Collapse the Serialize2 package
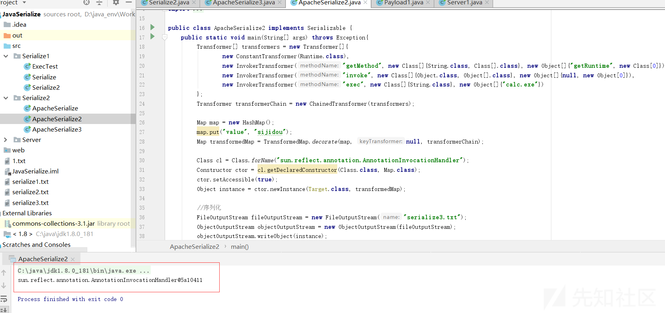Image resolution: width=665 pixels, height=313 pixels. [6, 98]
